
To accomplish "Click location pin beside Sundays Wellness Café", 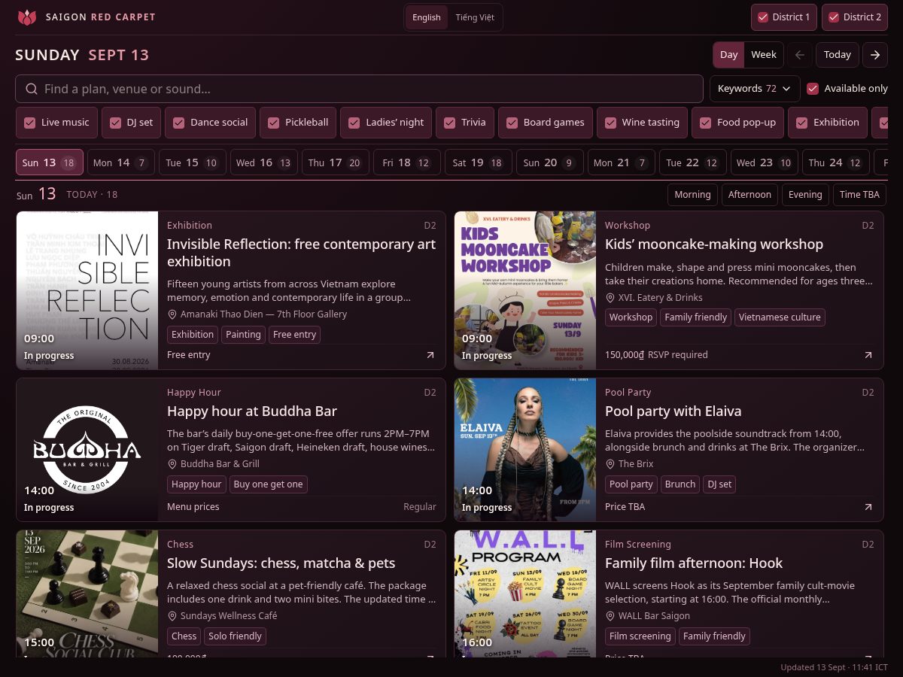I will (x=172, y=616).
